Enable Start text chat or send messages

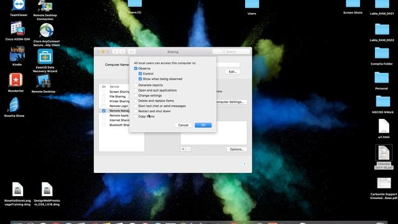click(x=136, y=106)
